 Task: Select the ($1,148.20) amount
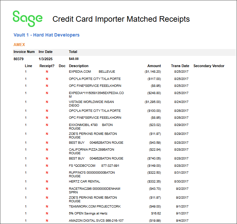pyautogui.click(x=153, y=72)
